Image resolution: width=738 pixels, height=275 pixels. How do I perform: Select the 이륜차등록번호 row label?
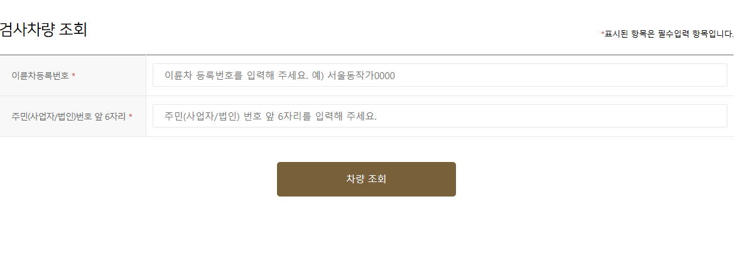[40, 75]
